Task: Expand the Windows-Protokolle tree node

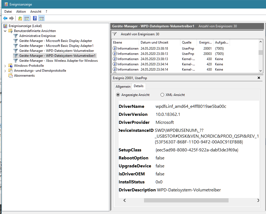Action: point(5,66)
